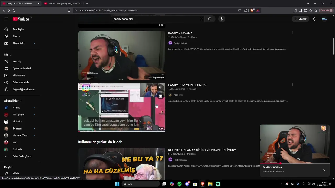Open the YouTube guide hamburger menu
This screenshot has width=335, height=188.
coord(6,19)
